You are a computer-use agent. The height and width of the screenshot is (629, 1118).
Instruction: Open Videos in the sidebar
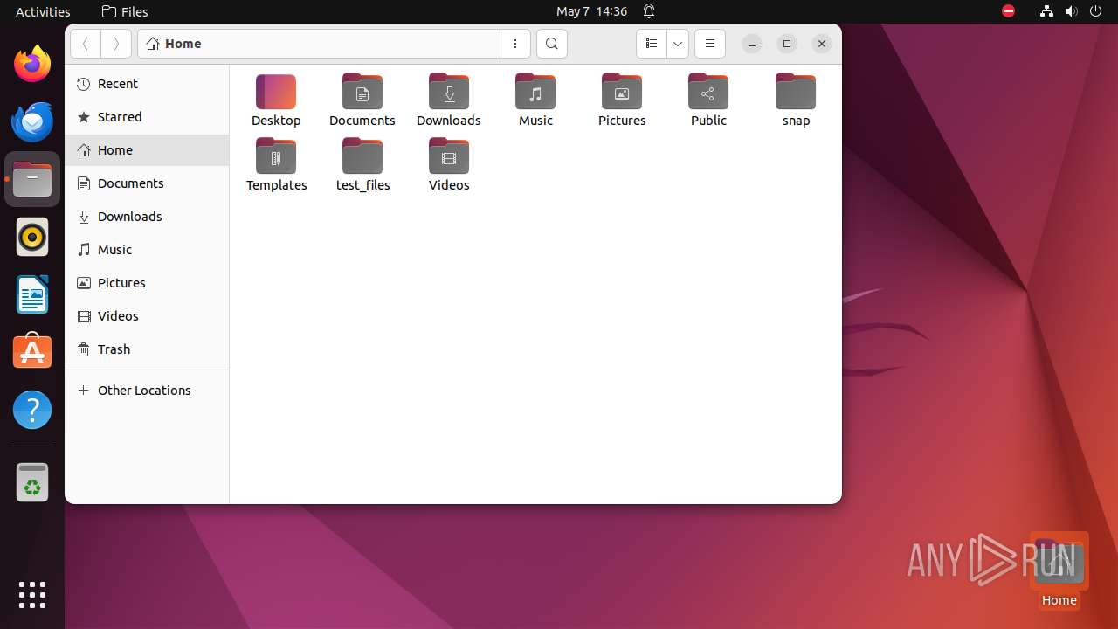(x=147, y=316)
